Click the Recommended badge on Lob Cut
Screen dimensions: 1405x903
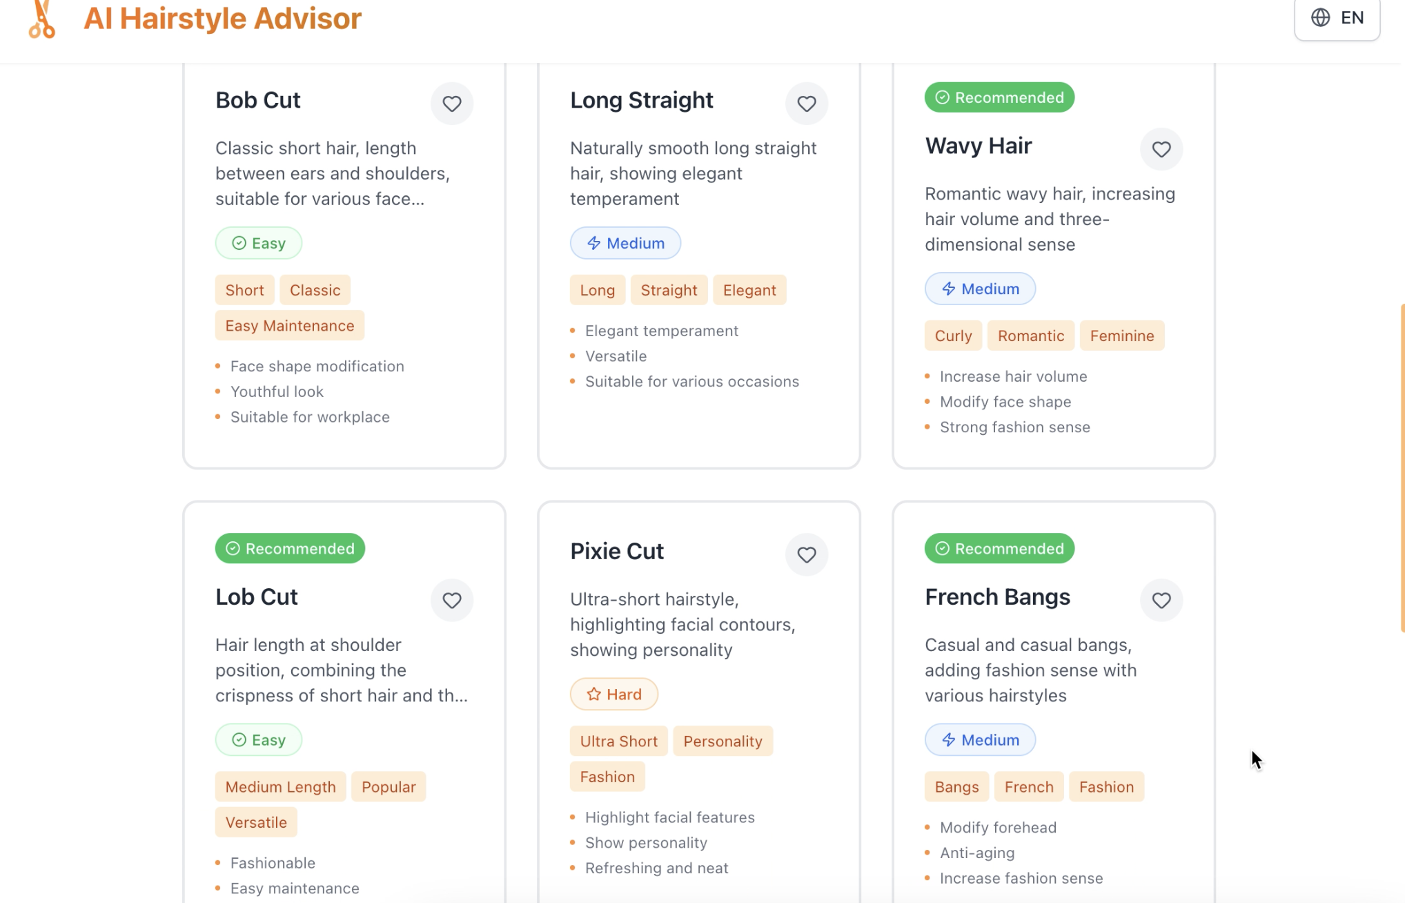290,548
